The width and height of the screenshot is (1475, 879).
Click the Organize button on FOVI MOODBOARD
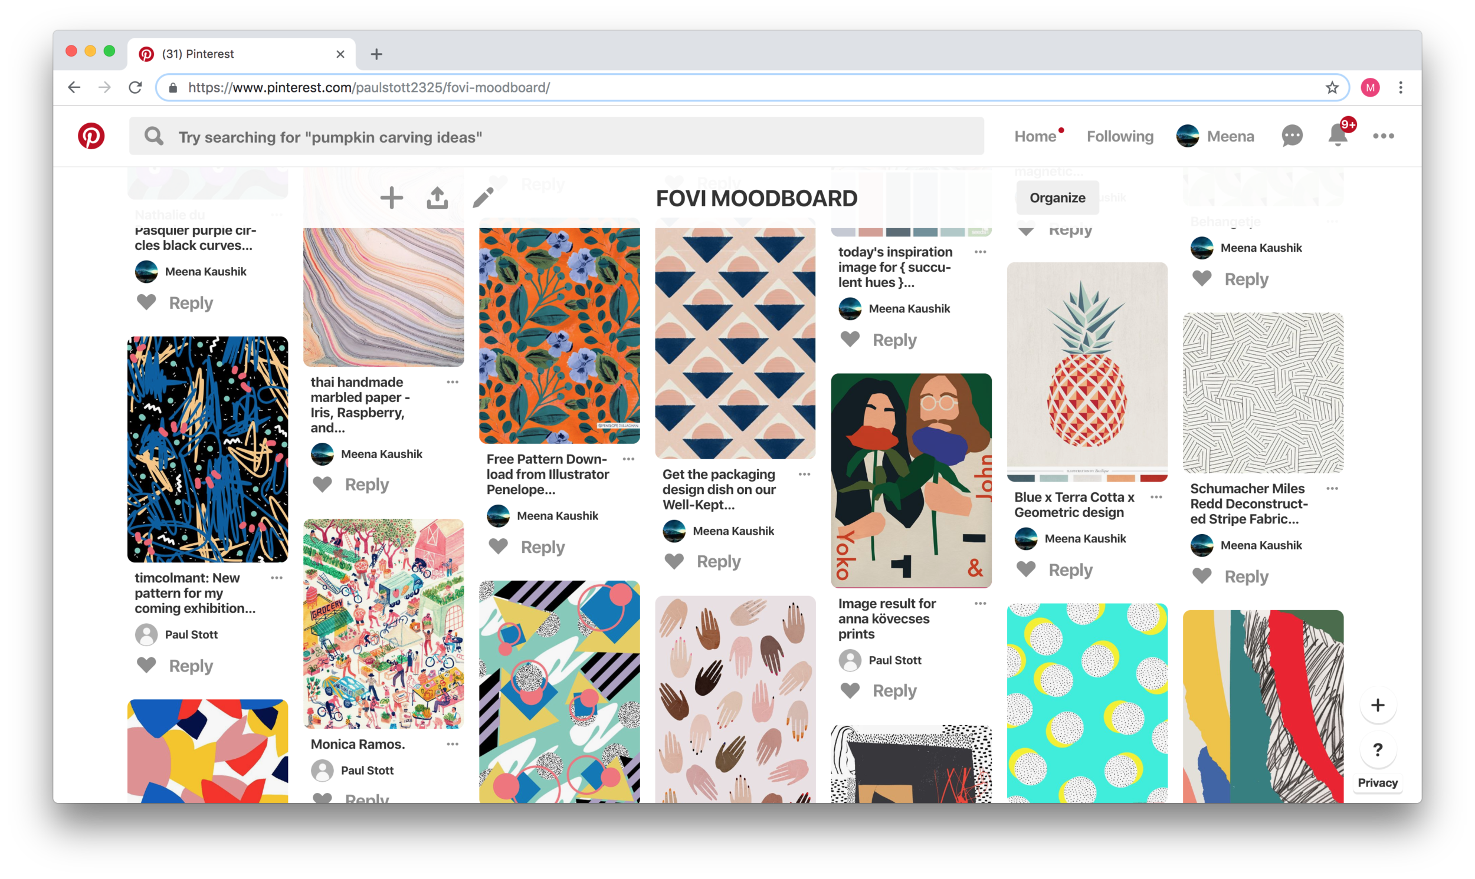[1056, 197]
